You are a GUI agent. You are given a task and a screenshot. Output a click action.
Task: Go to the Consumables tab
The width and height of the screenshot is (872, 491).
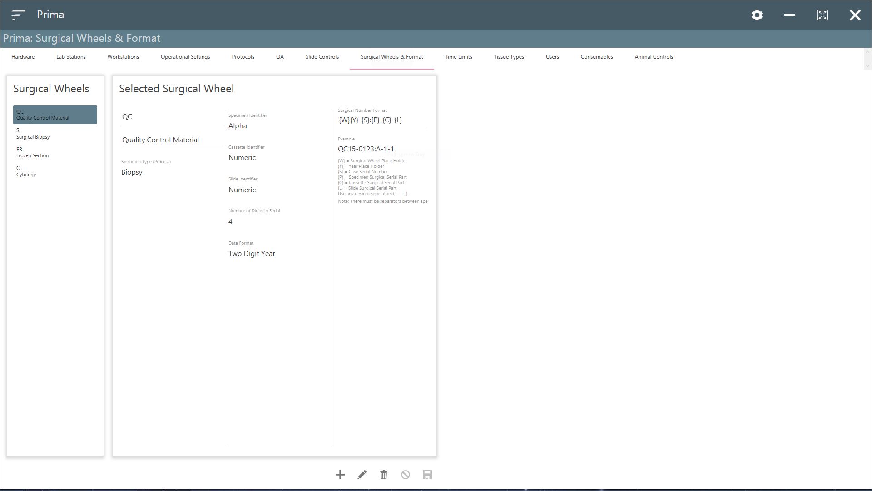point(597,57)
